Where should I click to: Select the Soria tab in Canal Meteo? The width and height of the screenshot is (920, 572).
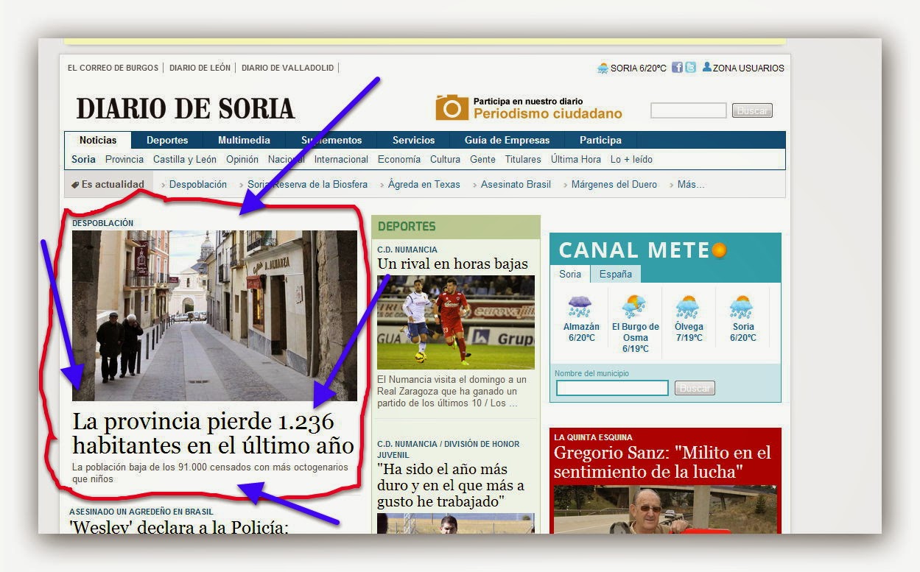click(570, 274)
